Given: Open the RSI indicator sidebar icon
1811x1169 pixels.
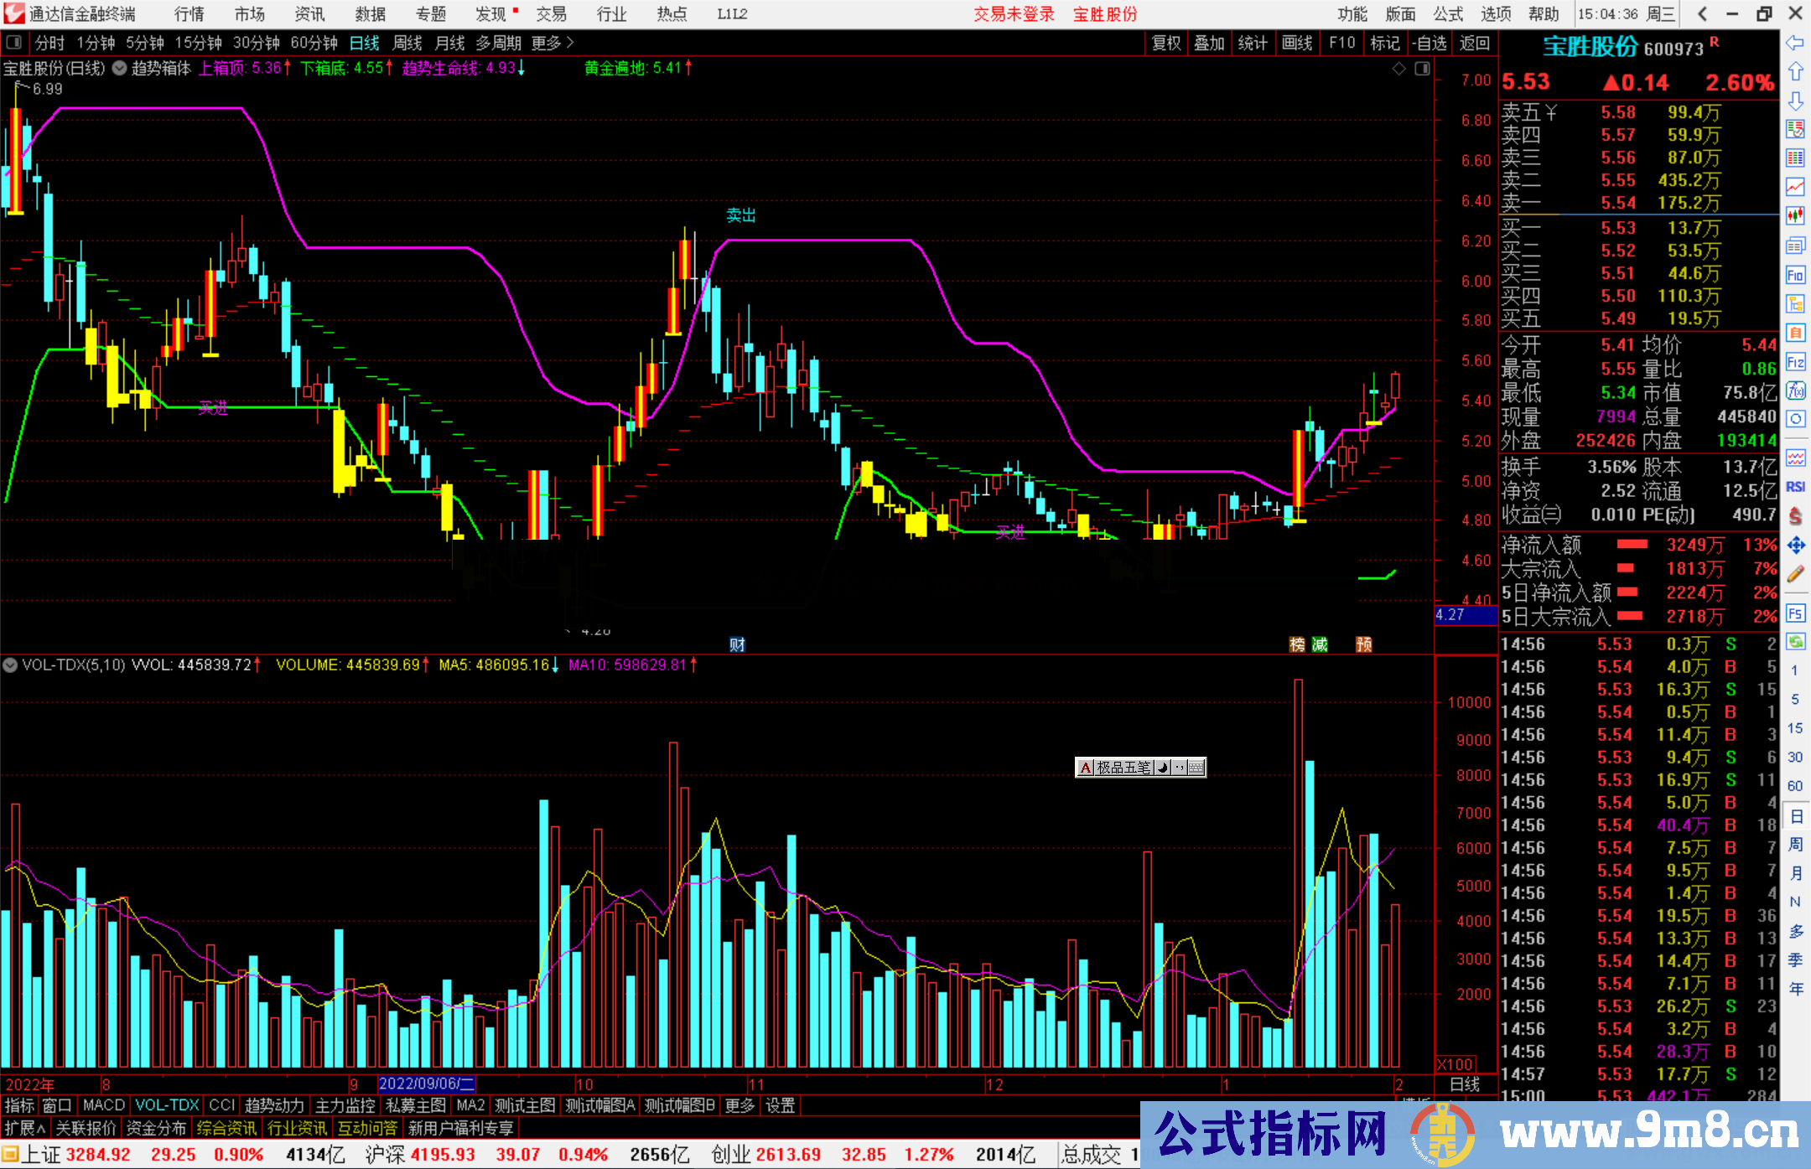Looking at the screenshot, I should pyautogui.click(x=1795, y=487).
